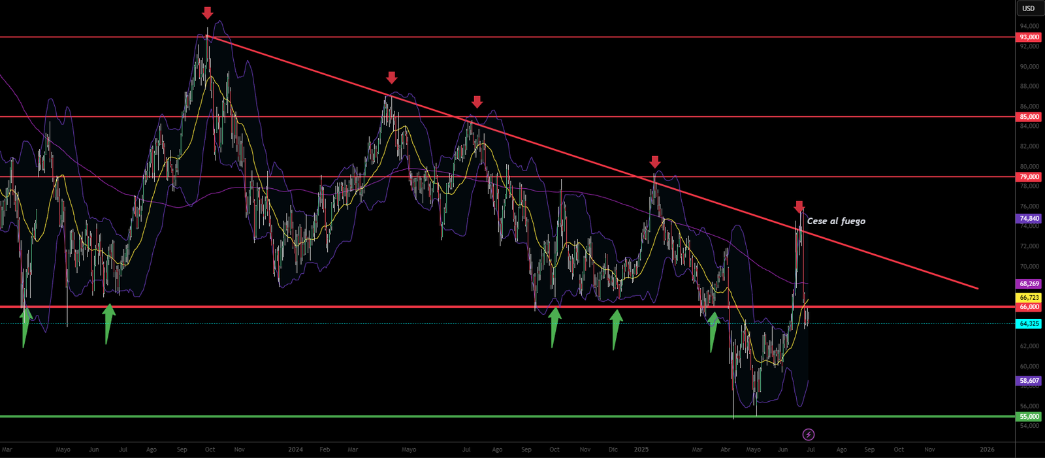Select the 85,000 red resistance label
Viewport: 1045px width, 458px height.
[1029, 117]
